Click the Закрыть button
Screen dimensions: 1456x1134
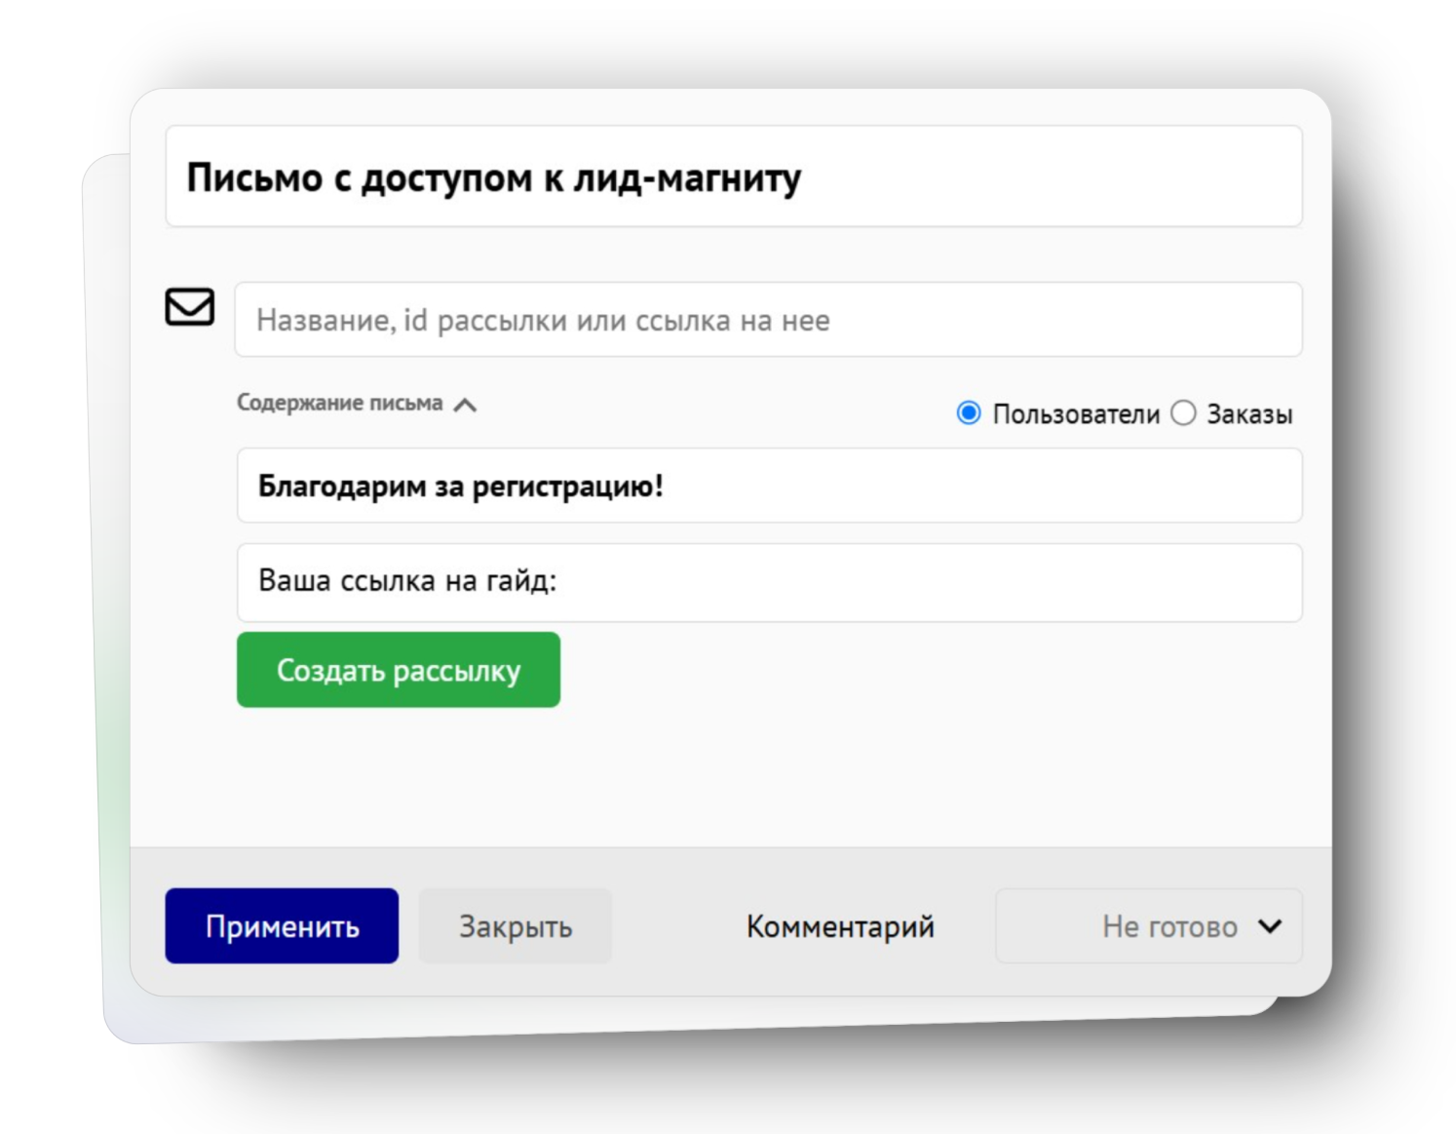[x=516, y=926]
